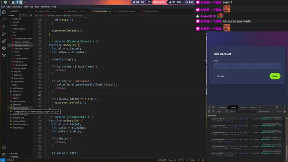Viewport: 288px width, 162px height.
Task: Click the first Pin input box
Action: pos(222,66)
